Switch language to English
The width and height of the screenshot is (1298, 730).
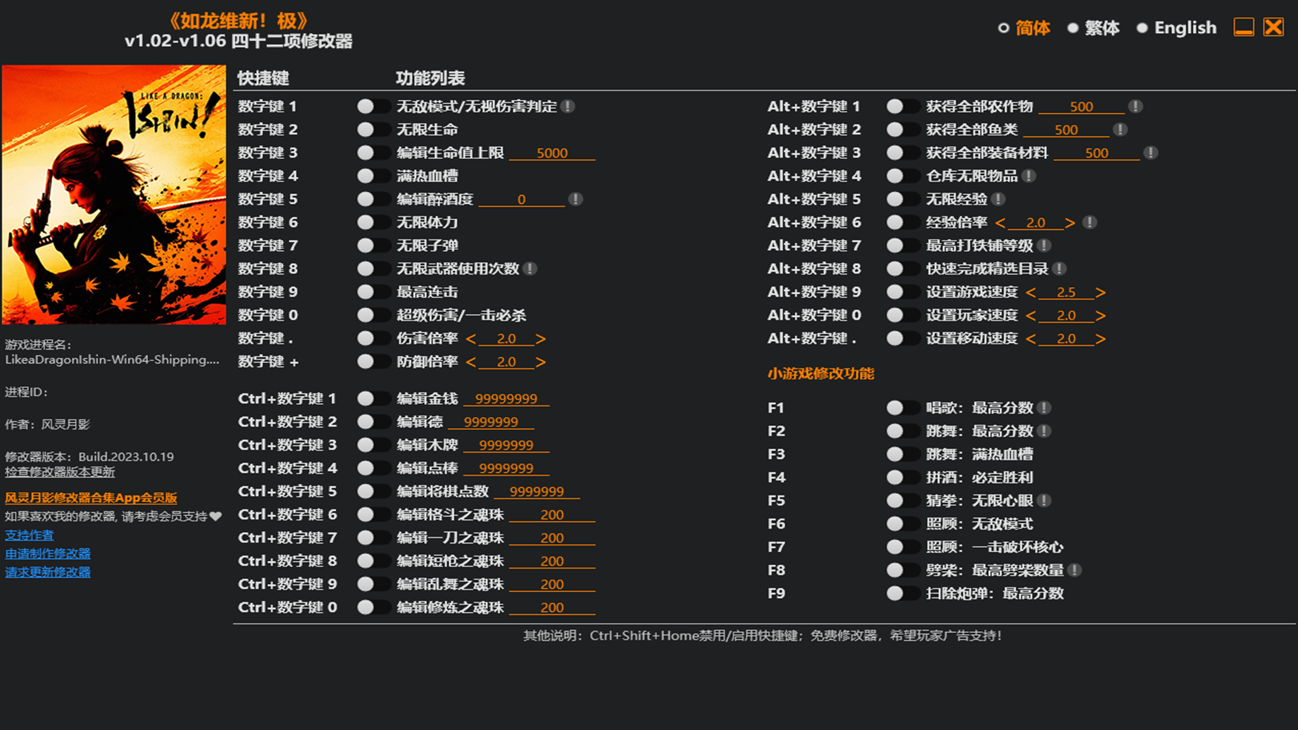point(1177,28)
